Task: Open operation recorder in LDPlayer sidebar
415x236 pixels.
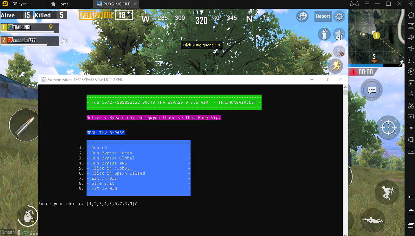Action: (x=411, y=71)
